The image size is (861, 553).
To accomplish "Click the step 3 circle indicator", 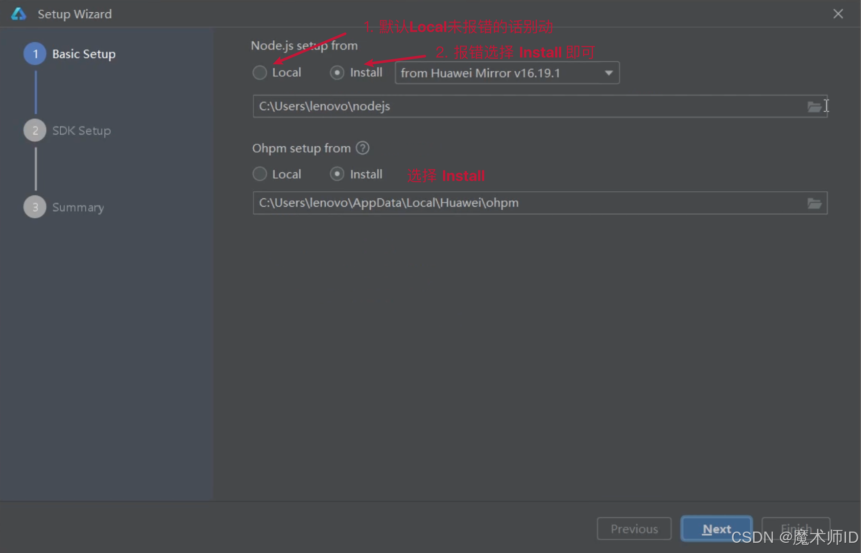I will click(x=35, y=207).
